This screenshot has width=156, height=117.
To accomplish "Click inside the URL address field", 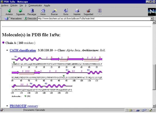I will 94,18.
